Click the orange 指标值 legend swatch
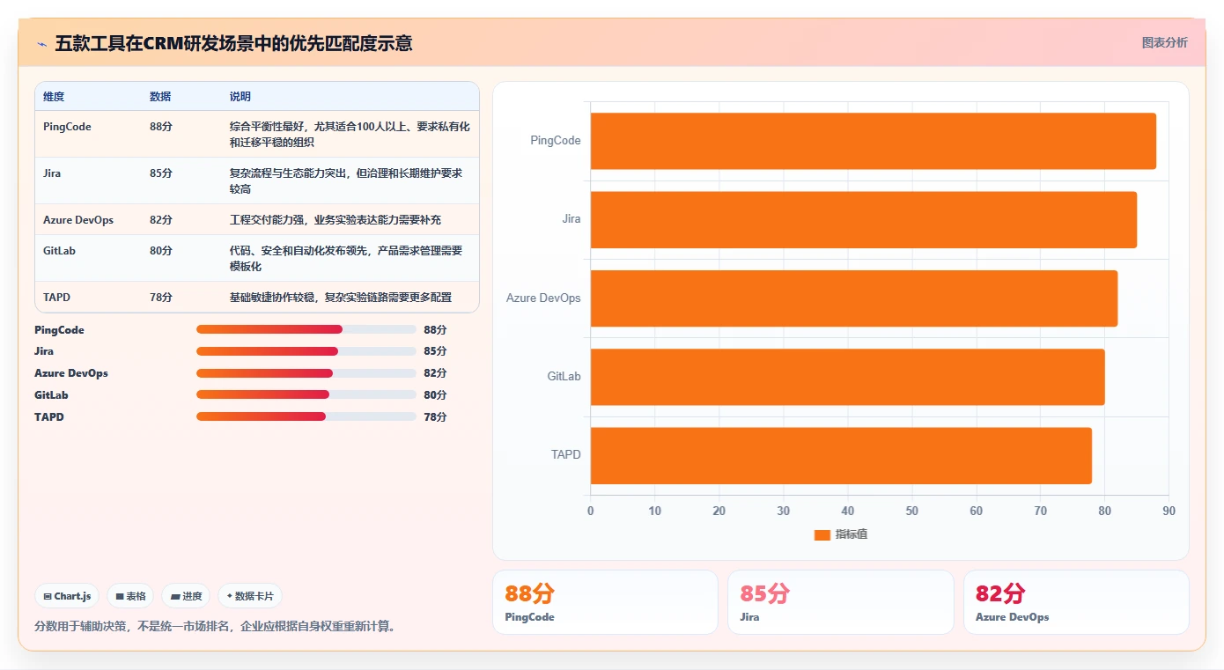Screen dimensions: 1224x670 tap(822, 534)
